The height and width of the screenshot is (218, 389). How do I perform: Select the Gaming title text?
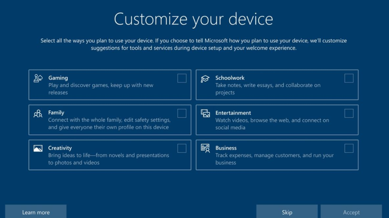tap(58, 78)
